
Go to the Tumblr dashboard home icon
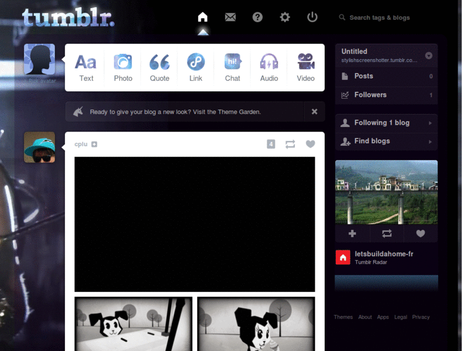coord(202,17)
